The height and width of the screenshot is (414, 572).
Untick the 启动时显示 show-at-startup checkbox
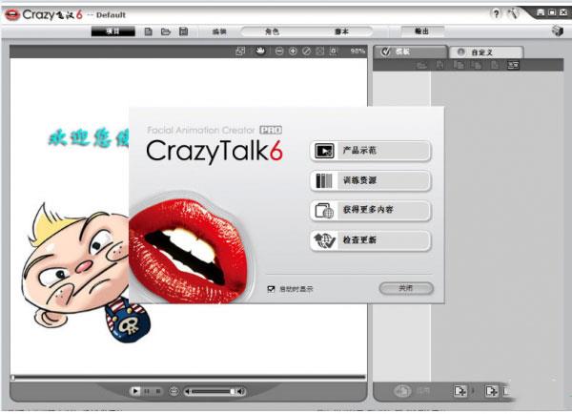click(271, 289)
